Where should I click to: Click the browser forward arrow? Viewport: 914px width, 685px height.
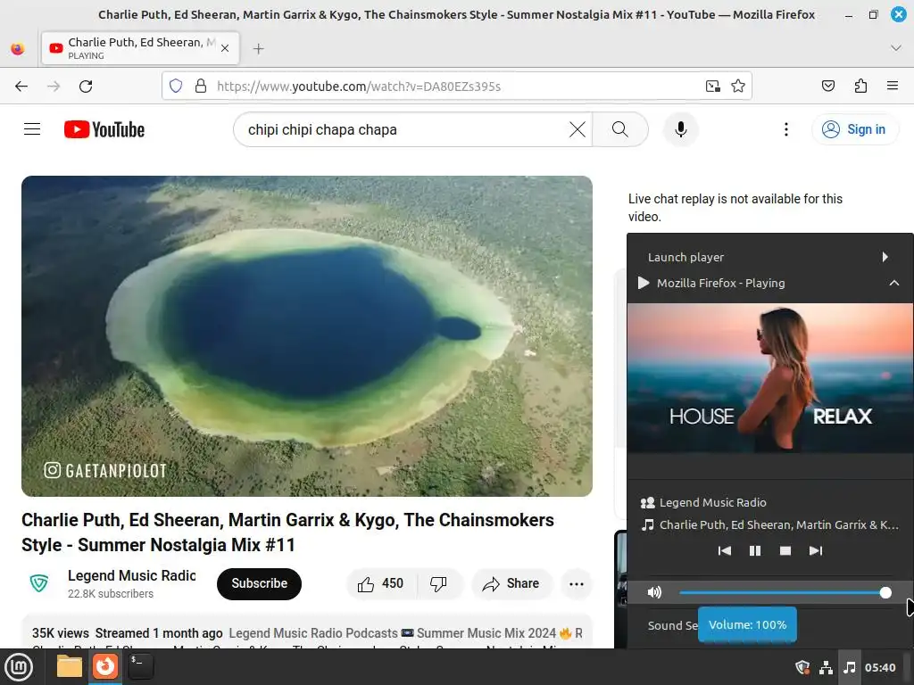tap(54, 87)
